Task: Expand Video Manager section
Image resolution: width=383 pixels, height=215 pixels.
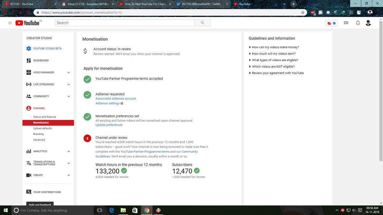Action: click(x=69, y=73)
